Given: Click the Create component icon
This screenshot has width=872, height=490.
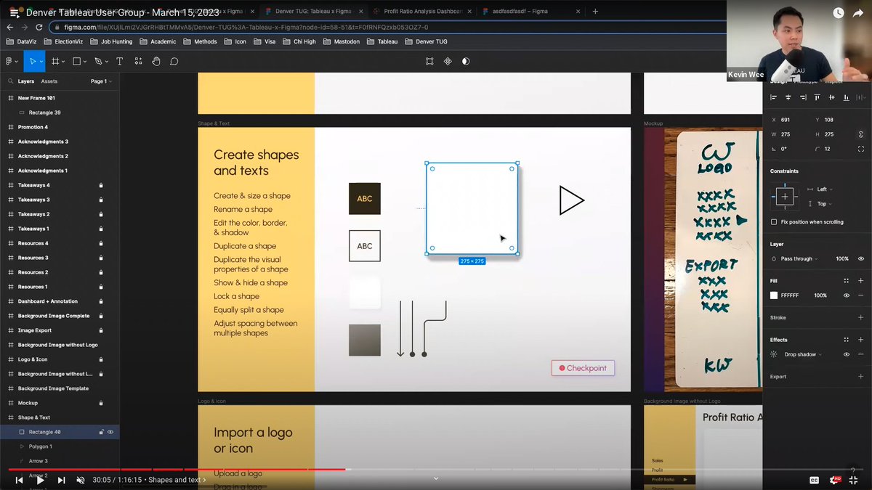Looking at the screenshot, I should (x=448, y=61).
